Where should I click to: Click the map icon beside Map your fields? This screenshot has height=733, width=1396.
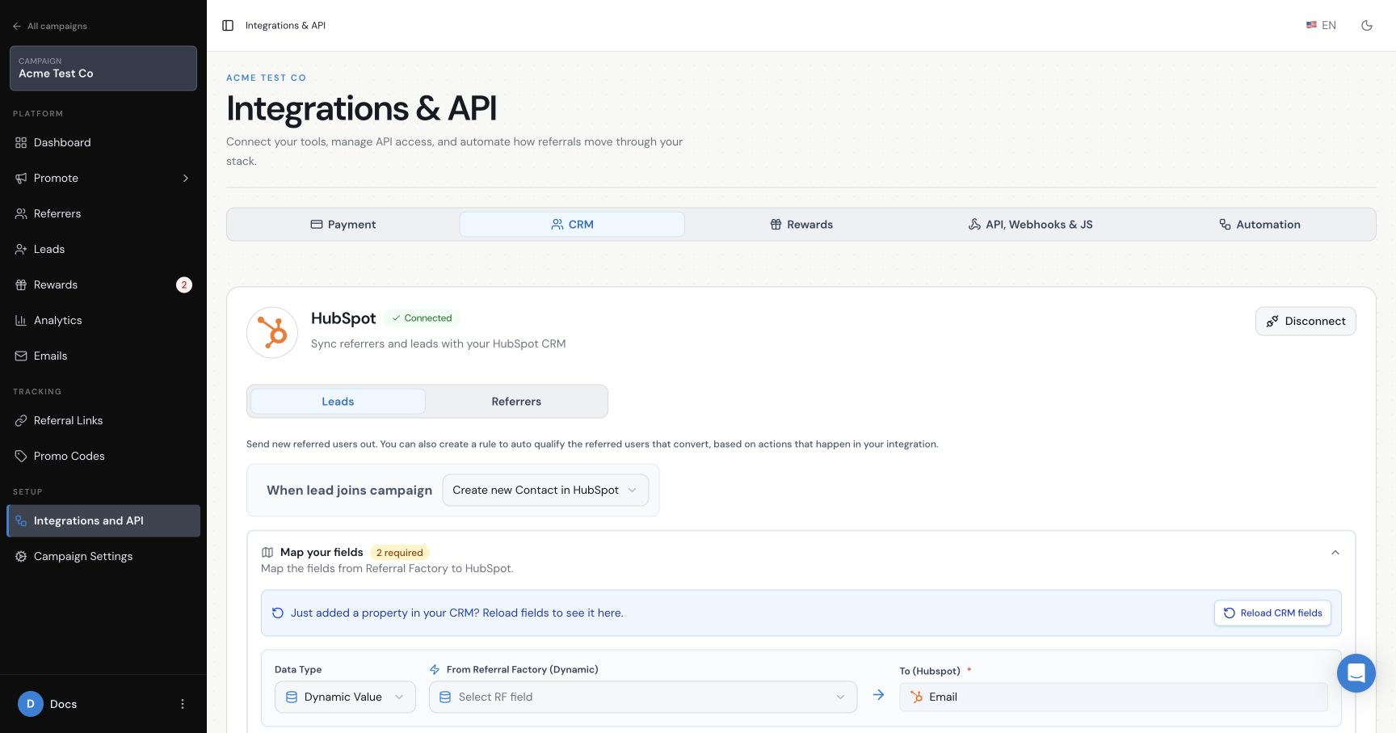[x=267, y=553]
